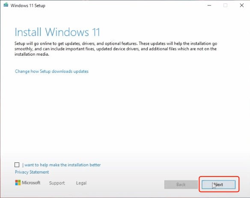
Task: Open the Legal link
Action: point(81,183)
